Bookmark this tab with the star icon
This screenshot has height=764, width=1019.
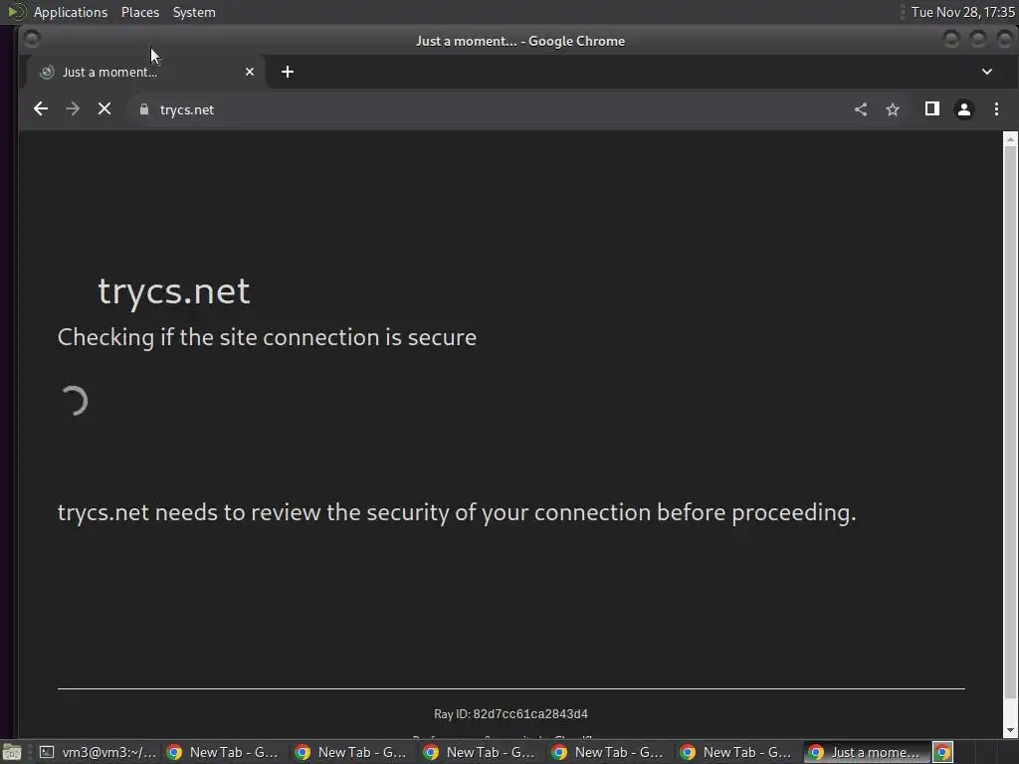[x=893, y=109]
